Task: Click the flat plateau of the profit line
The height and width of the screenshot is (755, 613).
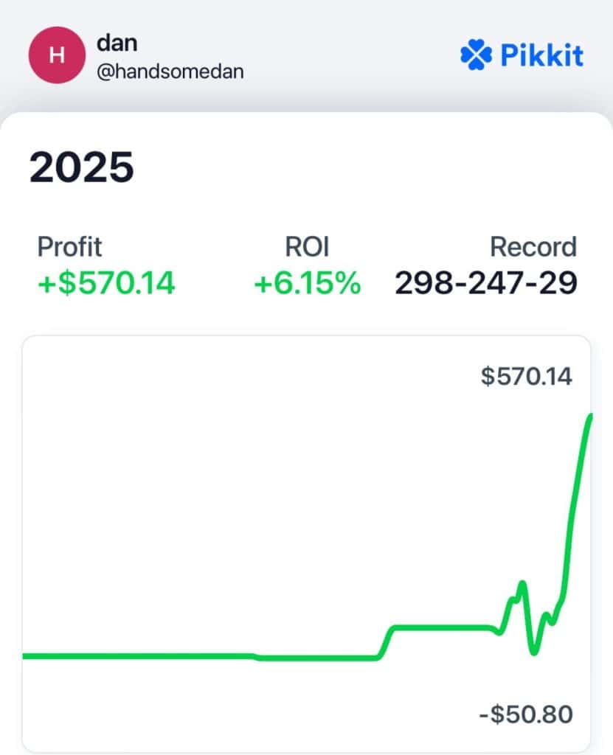Action: click(x=441, y=627)
